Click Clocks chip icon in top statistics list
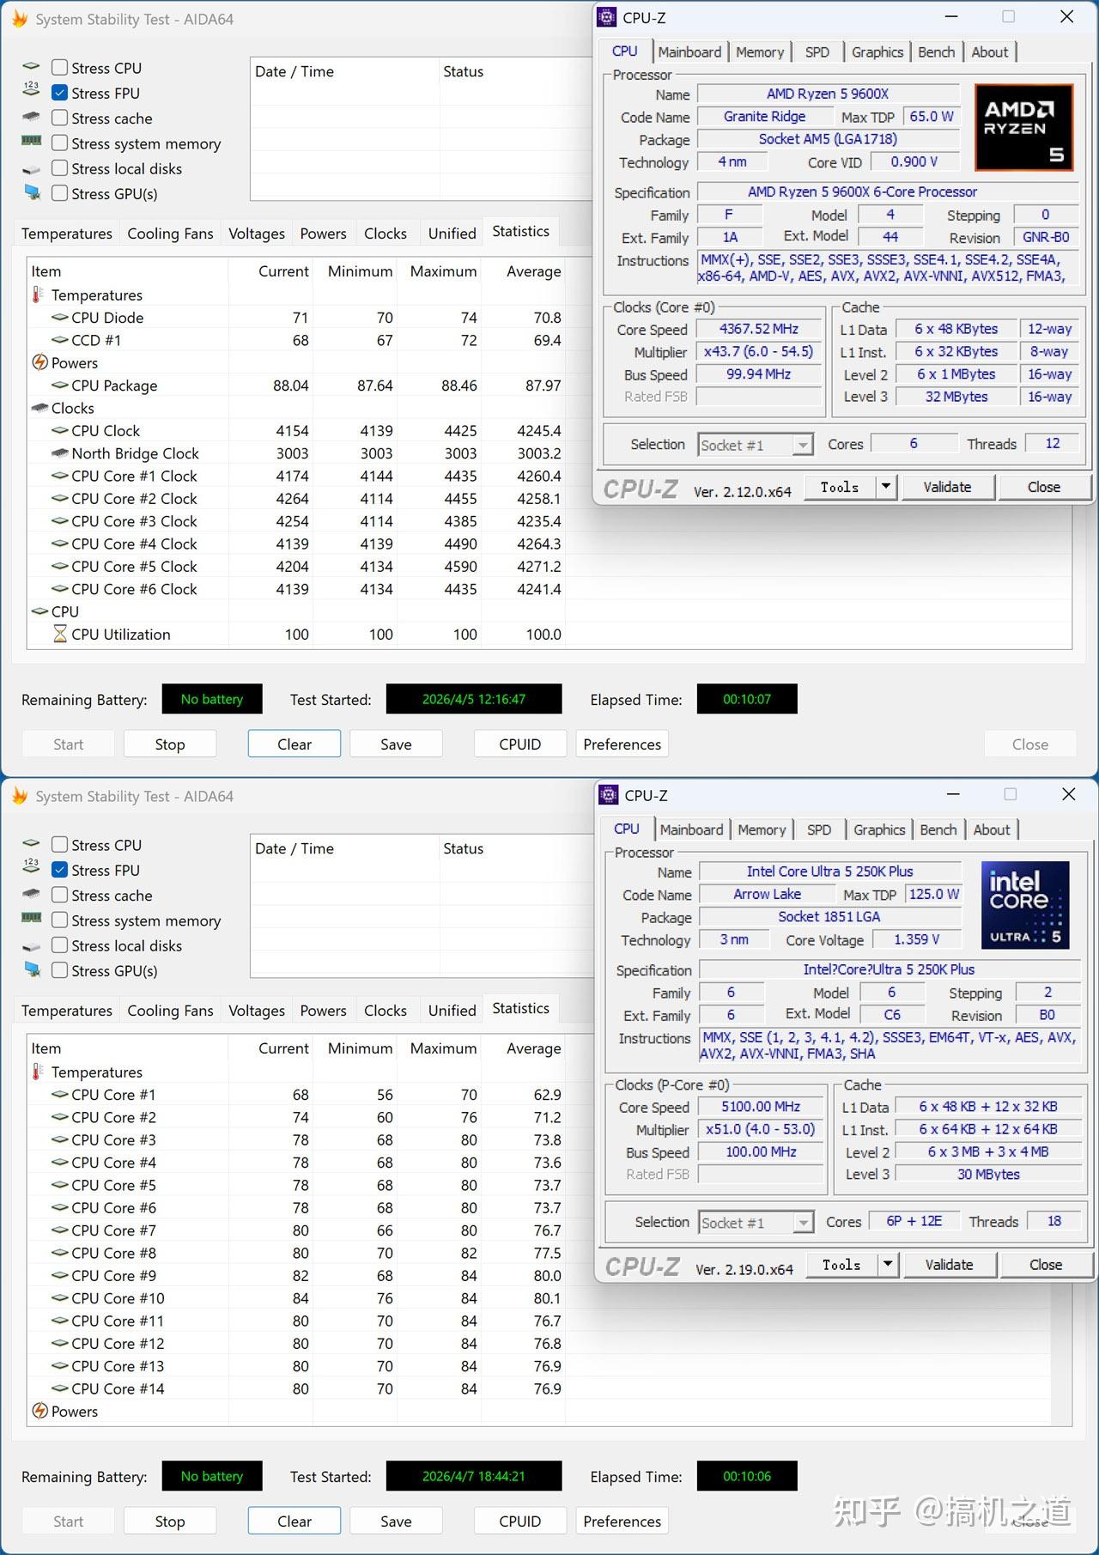Screen dimensions: 1099x1555 39,408
